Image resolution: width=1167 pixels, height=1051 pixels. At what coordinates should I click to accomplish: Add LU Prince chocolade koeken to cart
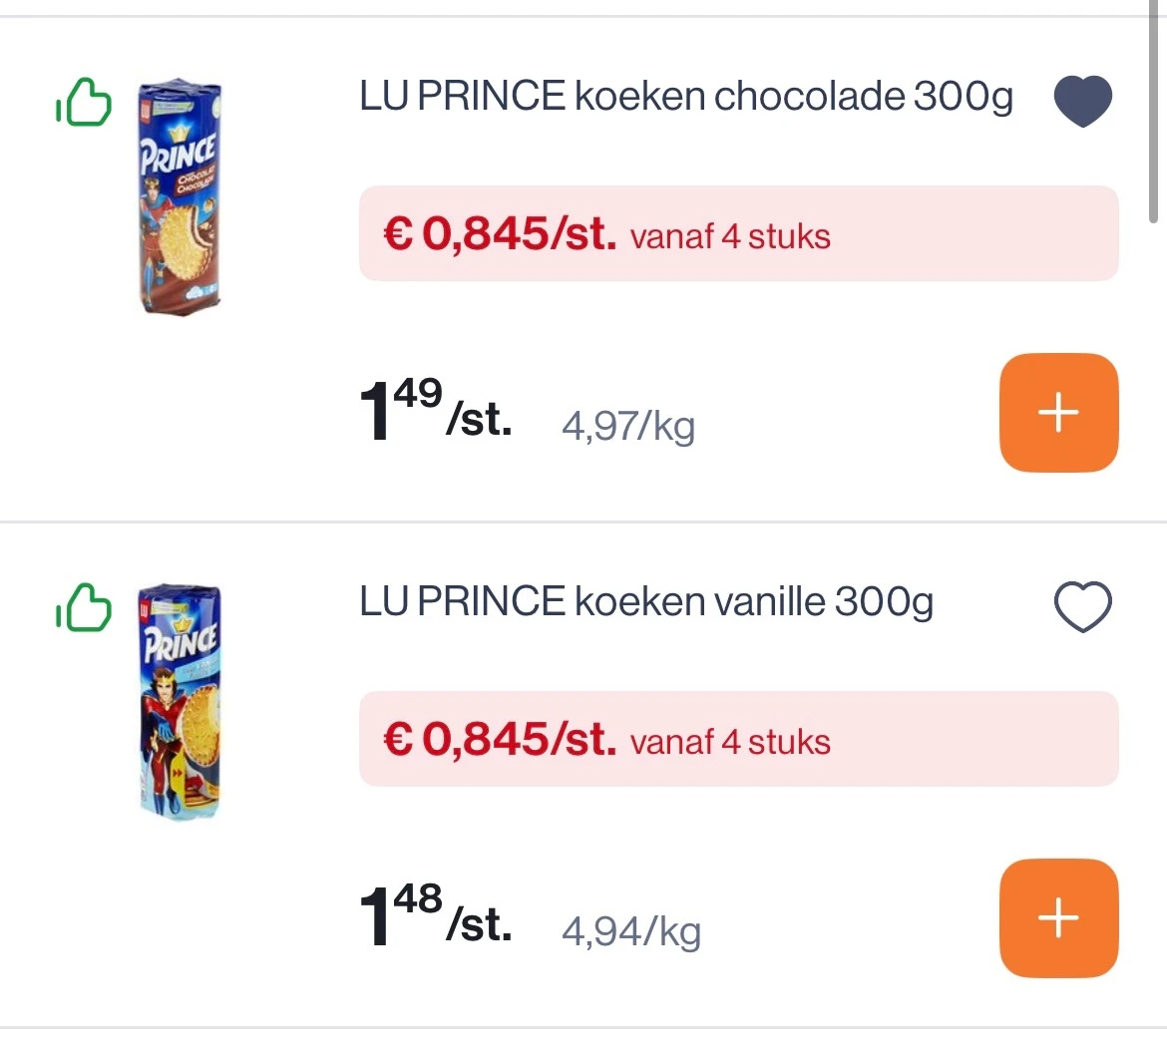pyautogui.click(x=1058, y=412)
